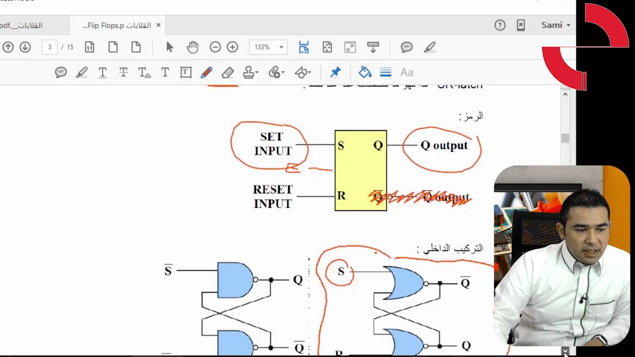Toggle the Keep tool selected pin

(x=335, y=72)
